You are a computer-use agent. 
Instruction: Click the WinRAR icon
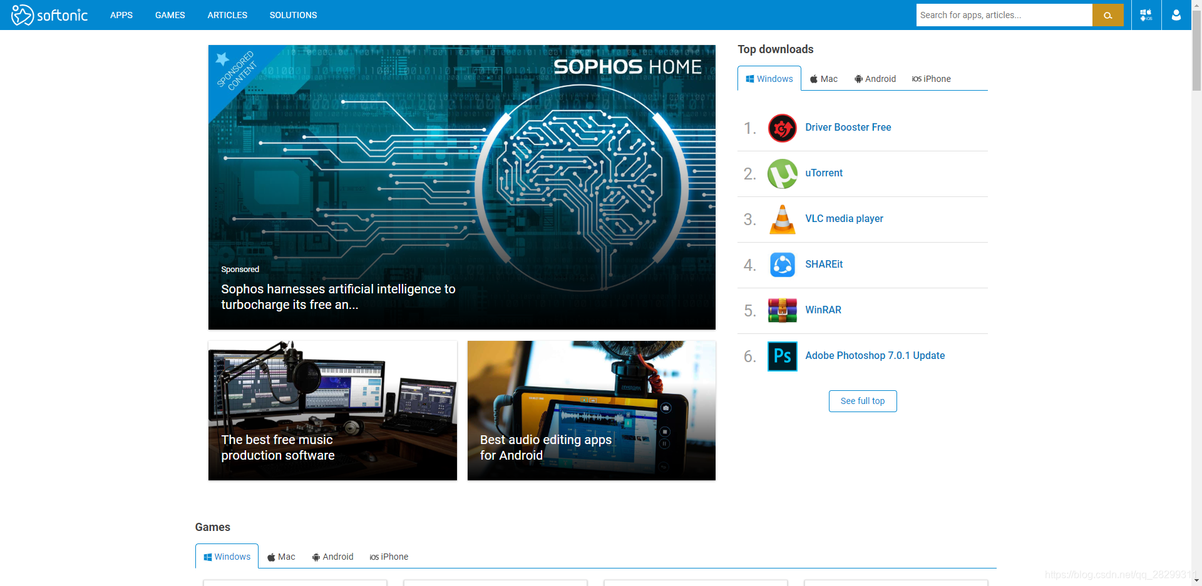[x=782, y=311]
